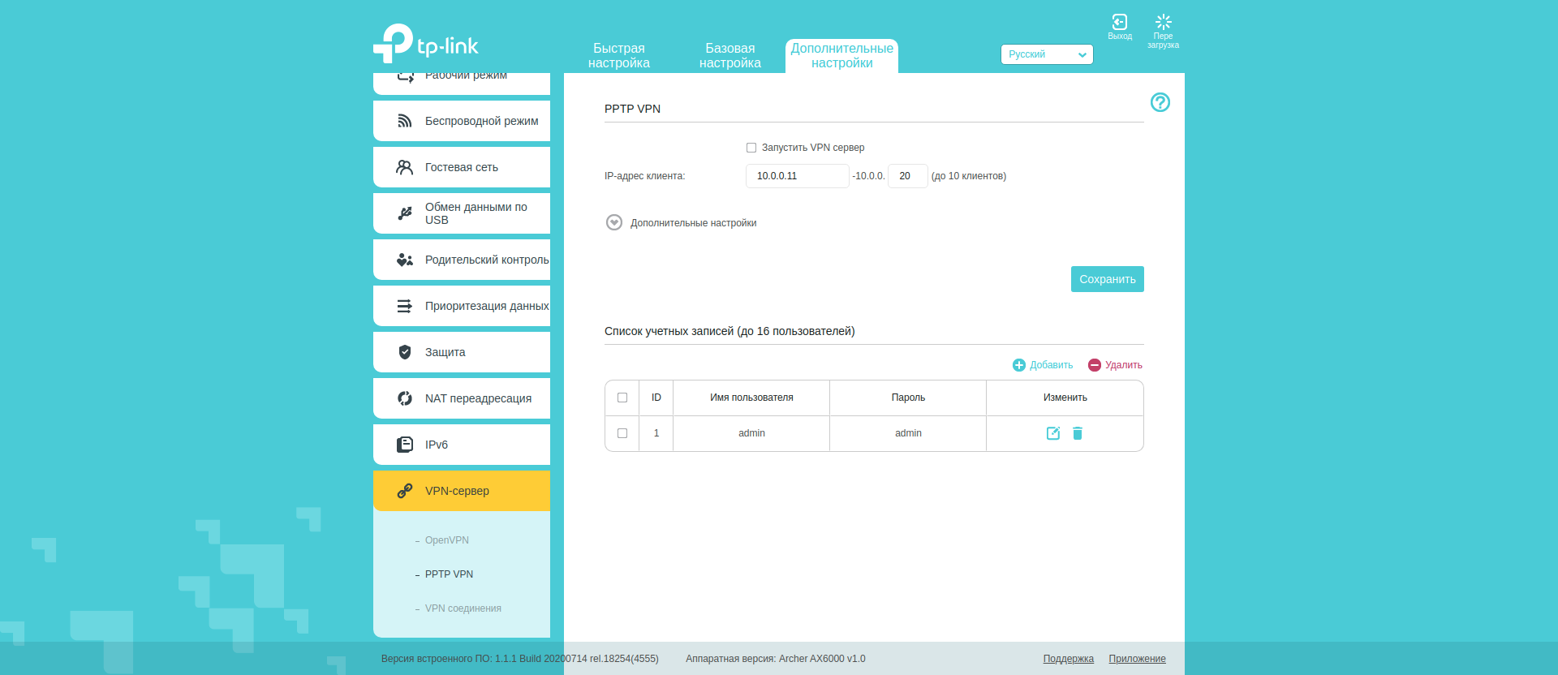Click the logout (Выход) icon
1558x675 pixels.
1119,23
